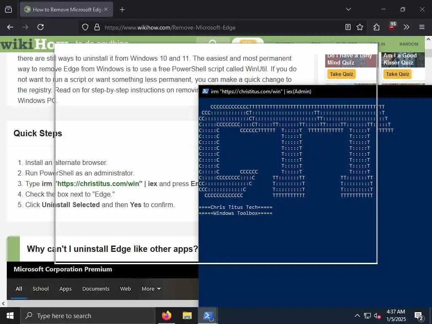Take the Good Kisser Quiz button
The image size is (432, 324).
click(x=397, y=74)
